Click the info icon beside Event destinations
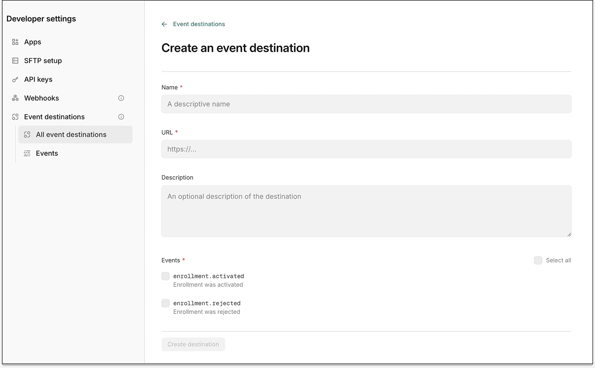This screenshot has height=368, width=595. click(121, 117)
